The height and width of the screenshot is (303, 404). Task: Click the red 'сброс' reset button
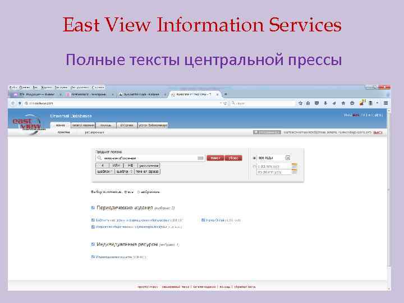233,158
